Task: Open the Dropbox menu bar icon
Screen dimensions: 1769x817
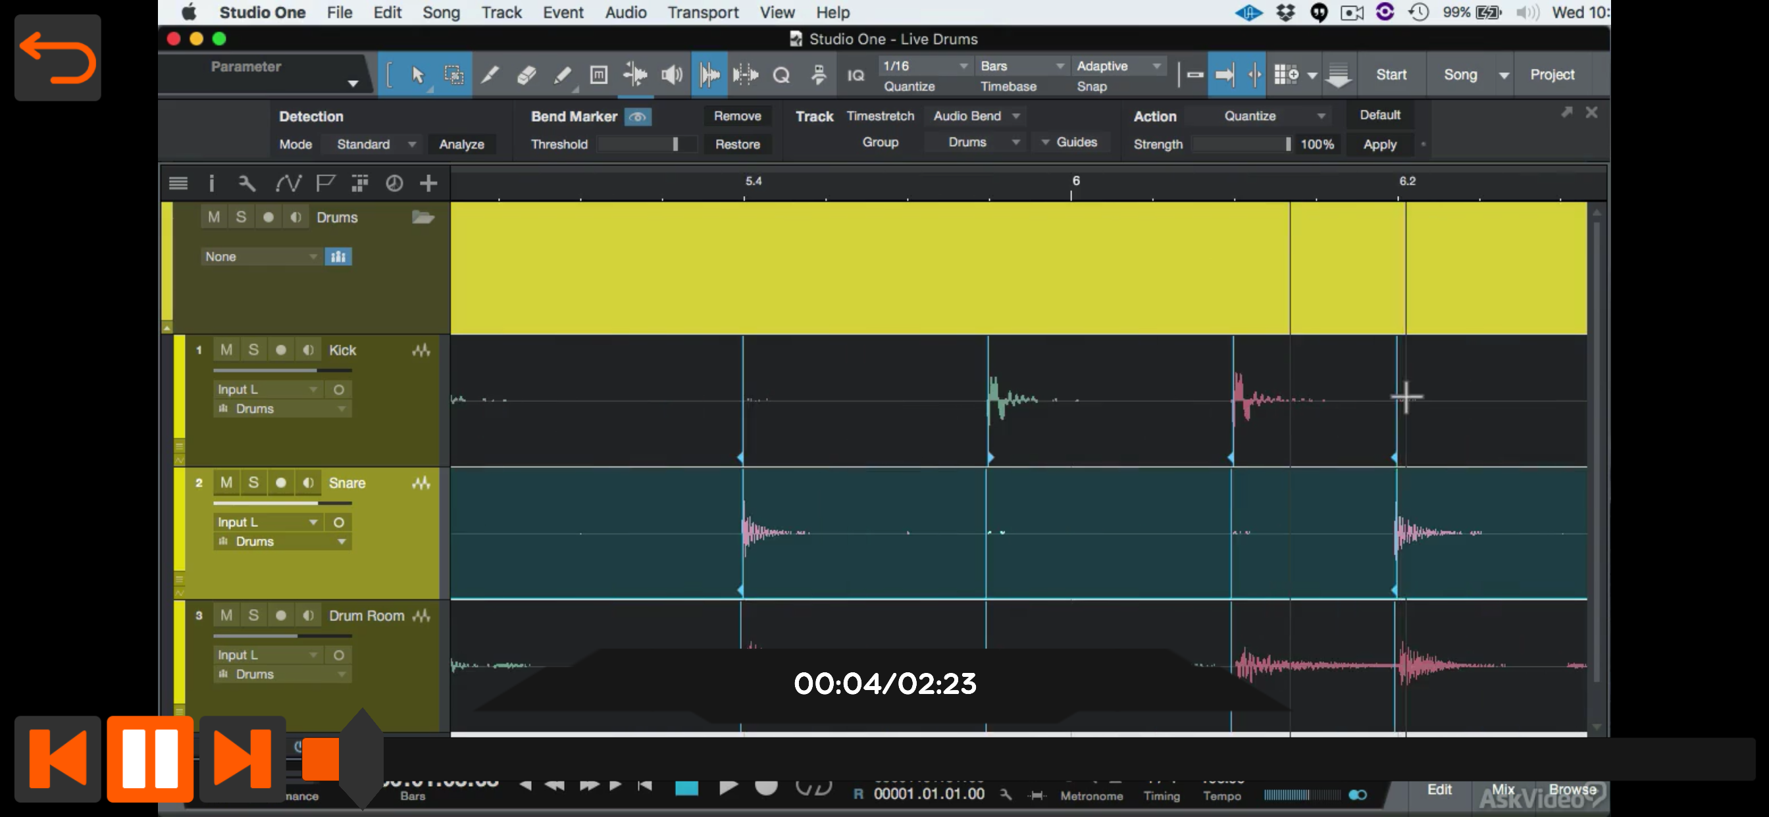Action: coord(1285,12)
